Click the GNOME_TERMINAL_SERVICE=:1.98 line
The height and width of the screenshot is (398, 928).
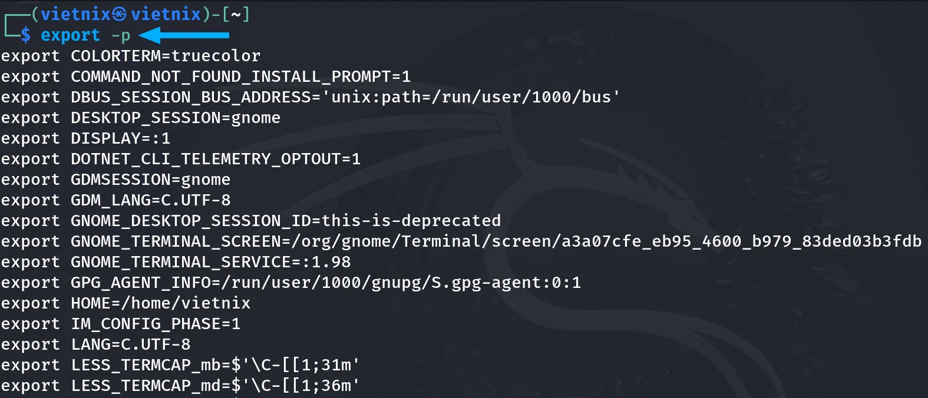point(176,262)
